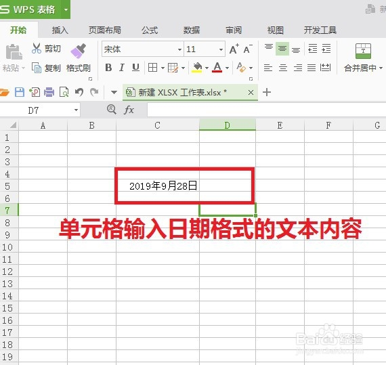Open the 开发工具 (Developer) tab
386x365 pixels.
(320, 30)
